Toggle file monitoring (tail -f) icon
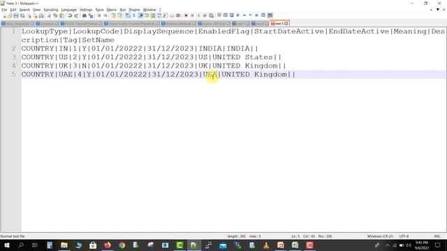 [178, 15]
